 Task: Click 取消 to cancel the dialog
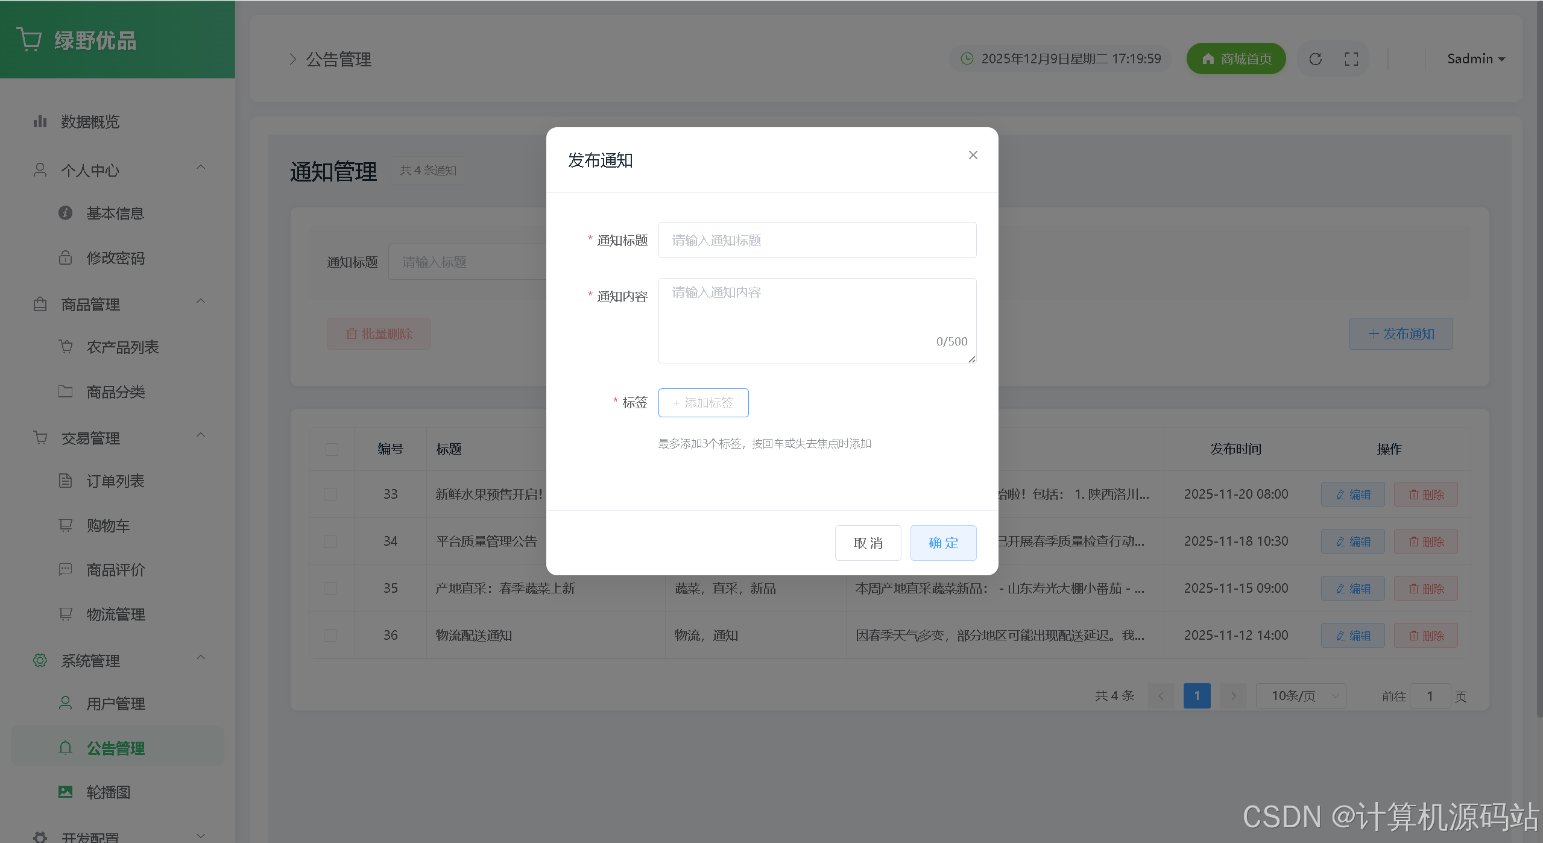(x=868, y=543)
